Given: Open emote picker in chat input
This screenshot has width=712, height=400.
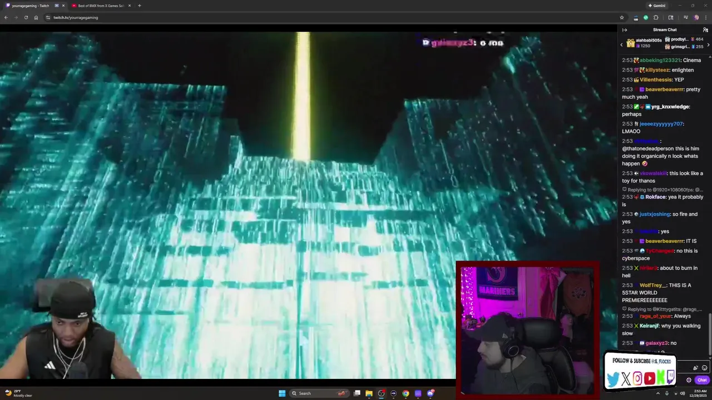Looking at the screenshot, I should (705, 368).
